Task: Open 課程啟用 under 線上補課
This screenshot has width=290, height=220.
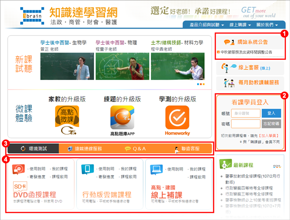Action: pyautogui.click(x=198, y=177)
